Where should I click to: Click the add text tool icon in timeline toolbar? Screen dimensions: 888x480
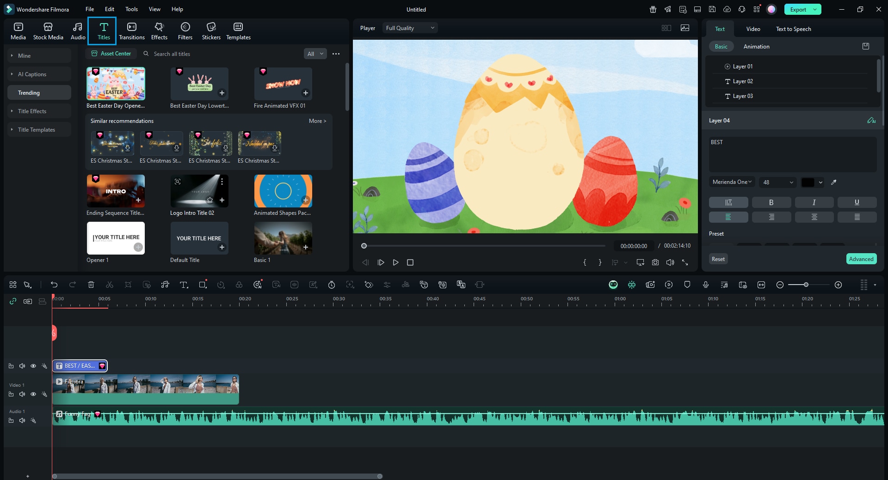point(184,285)
